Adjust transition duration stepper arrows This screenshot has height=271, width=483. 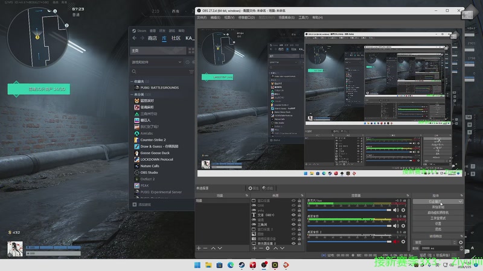(x=461, y=248)
